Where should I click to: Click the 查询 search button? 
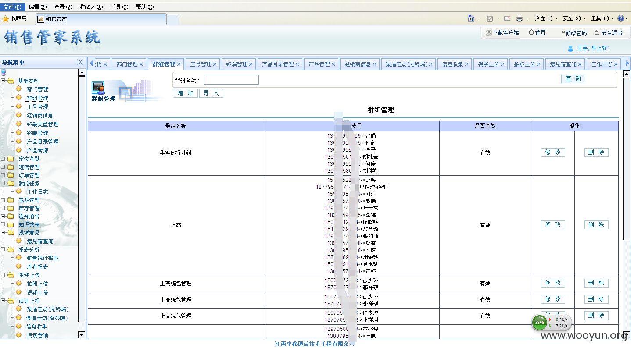(x=573, y=79)
